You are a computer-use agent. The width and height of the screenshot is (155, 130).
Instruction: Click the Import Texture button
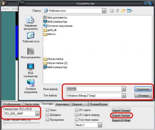[121, 110]
